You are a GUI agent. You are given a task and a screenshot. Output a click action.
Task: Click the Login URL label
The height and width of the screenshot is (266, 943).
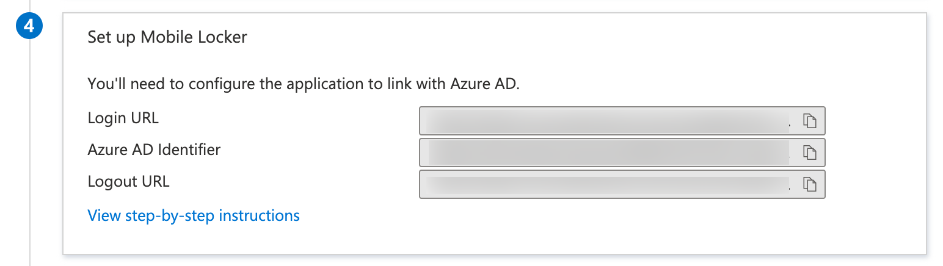click(123, 118)
